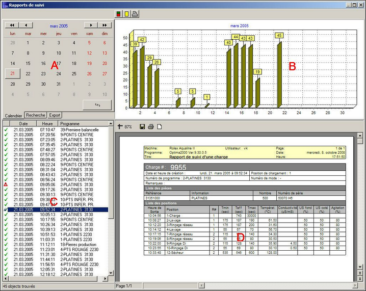Click the 87% zoom value
The image size is (366, 291).
coord(128,127)
